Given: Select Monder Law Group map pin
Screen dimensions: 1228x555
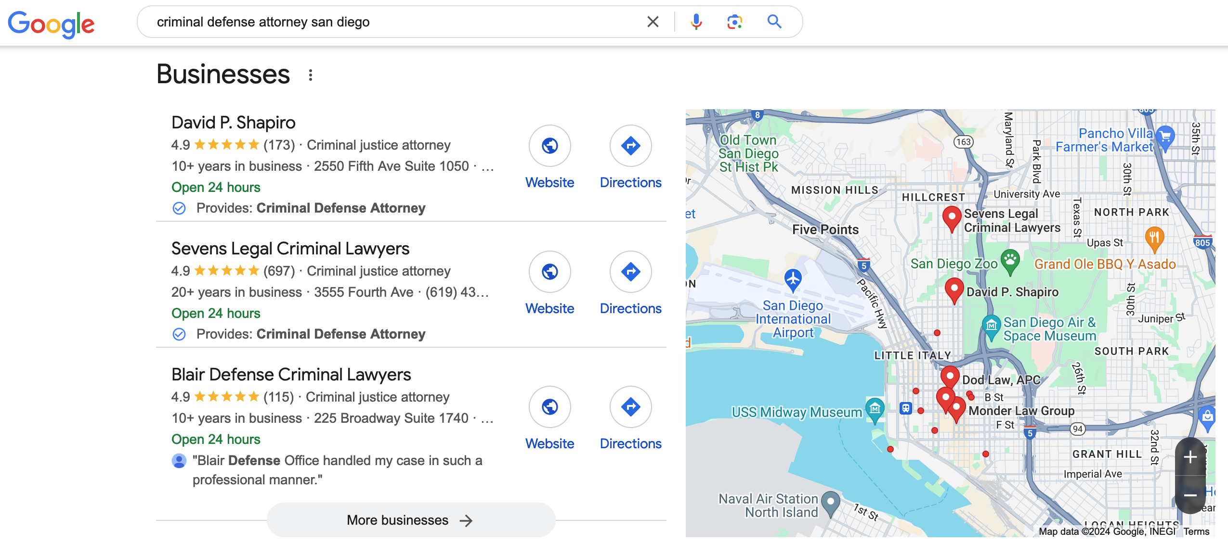Looking at the screenshot, I should point(956,410).
